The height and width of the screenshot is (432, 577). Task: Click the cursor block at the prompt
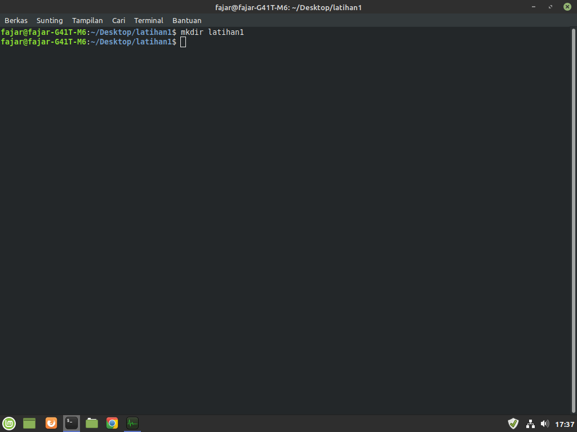183,42
